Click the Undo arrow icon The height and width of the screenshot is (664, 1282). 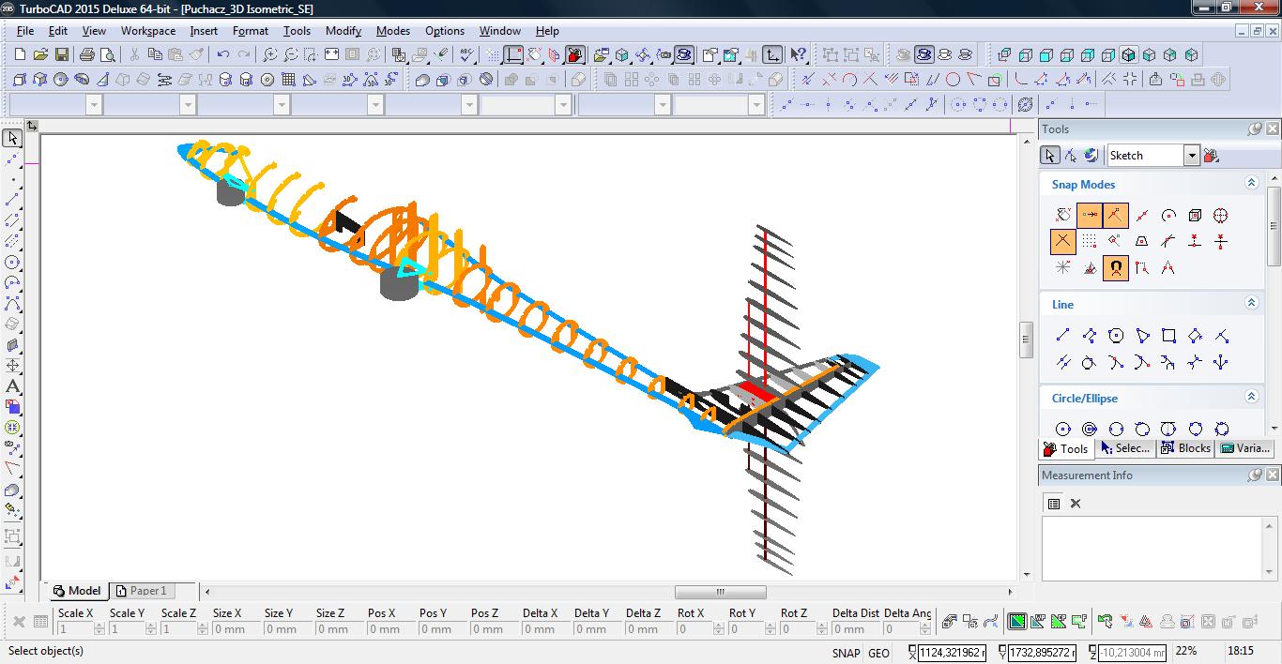222,55
